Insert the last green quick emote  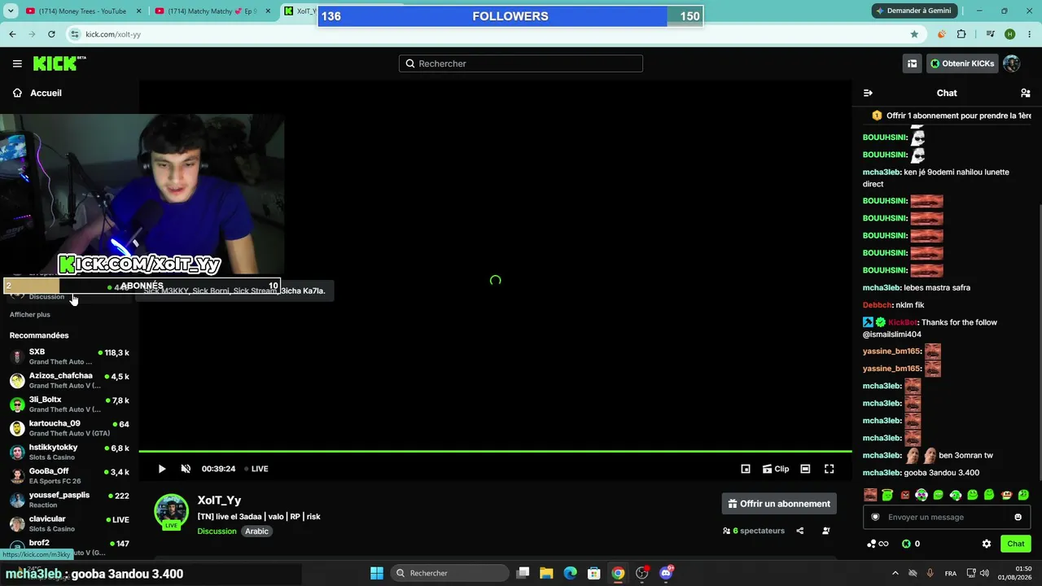(x=1023, y=495)
